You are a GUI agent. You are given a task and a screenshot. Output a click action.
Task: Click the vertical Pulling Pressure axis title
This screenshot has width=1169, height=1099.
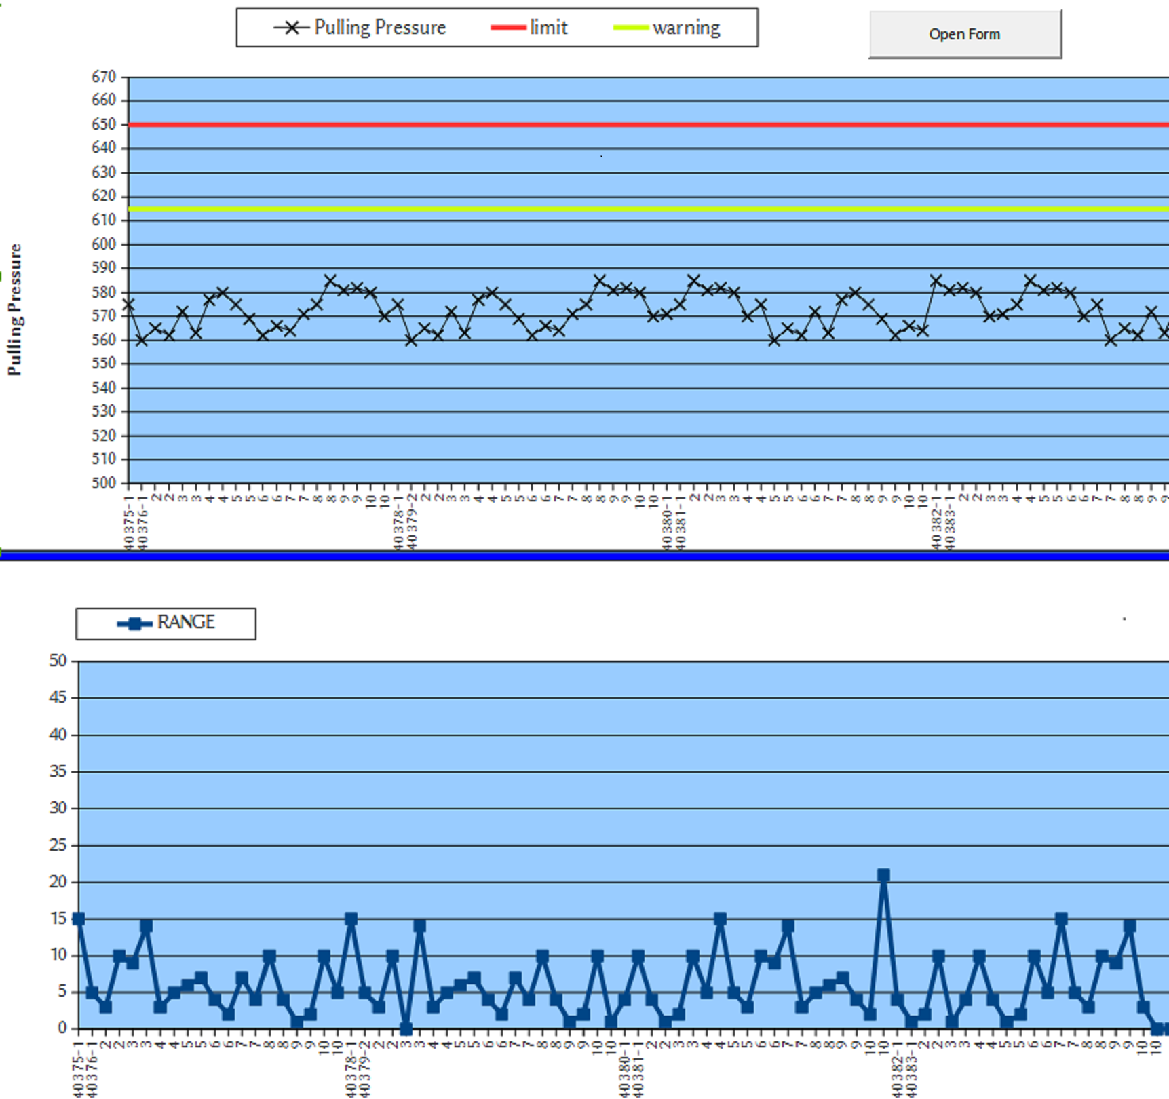coord(15,309)
